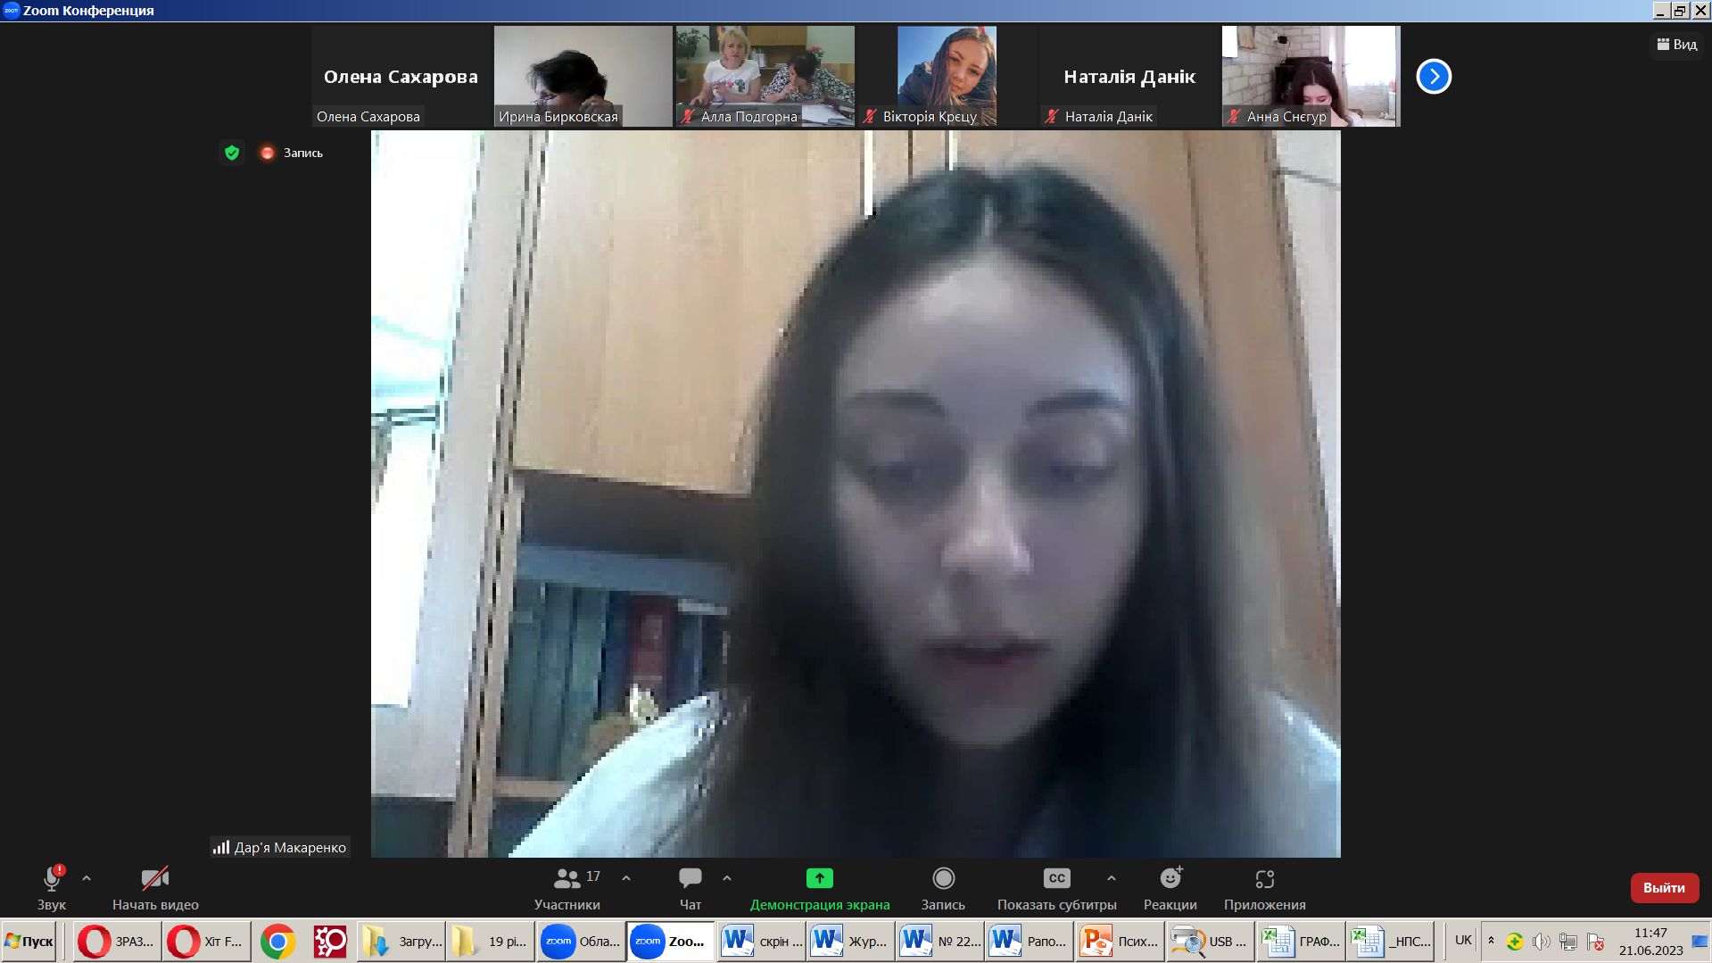Image resolution: width=1712 pixels, height=963 pixels.
Task: Click the red Выйти leave button
Action: click(x=1664, y=888)
